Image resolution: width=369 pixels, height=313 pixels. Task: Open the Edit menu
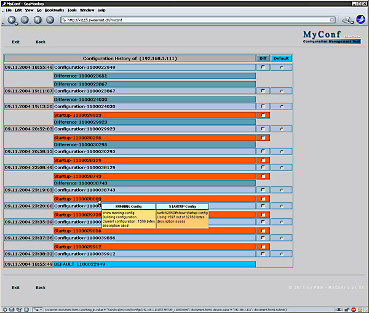[x=18, y=10]
